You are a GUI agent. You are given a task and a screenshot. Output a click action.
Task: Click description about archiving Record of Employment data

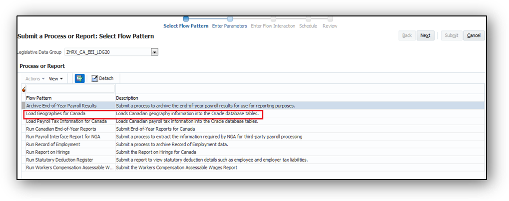coord(172,144)
